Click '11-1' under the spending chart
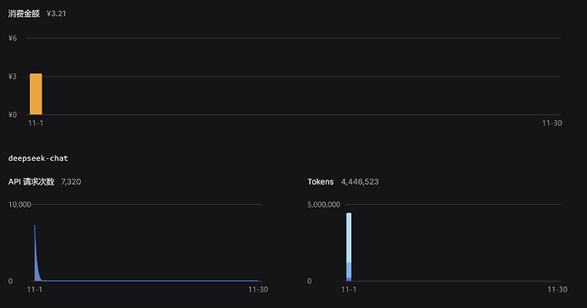This screenshot has height=308, width=587. tap(36, 123)
